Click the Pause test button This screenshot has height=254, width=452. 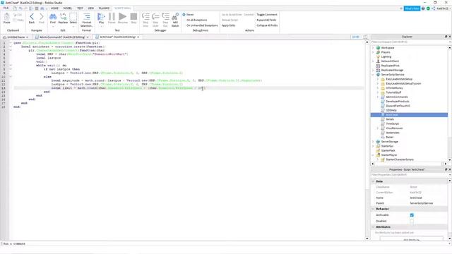112,18
